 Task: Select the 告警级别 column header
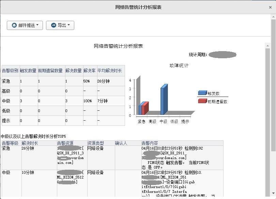(10, 70)
